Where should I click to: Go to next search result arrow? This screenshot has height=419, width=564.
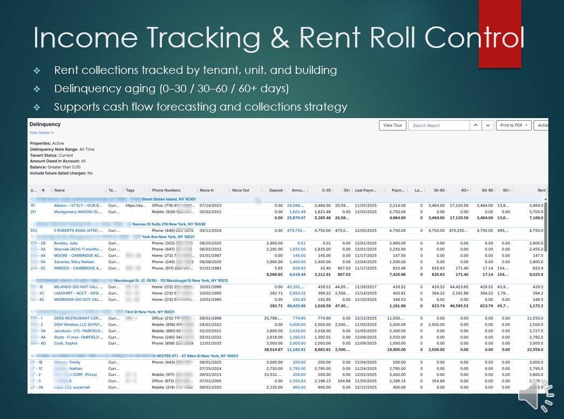coord(488,125)
